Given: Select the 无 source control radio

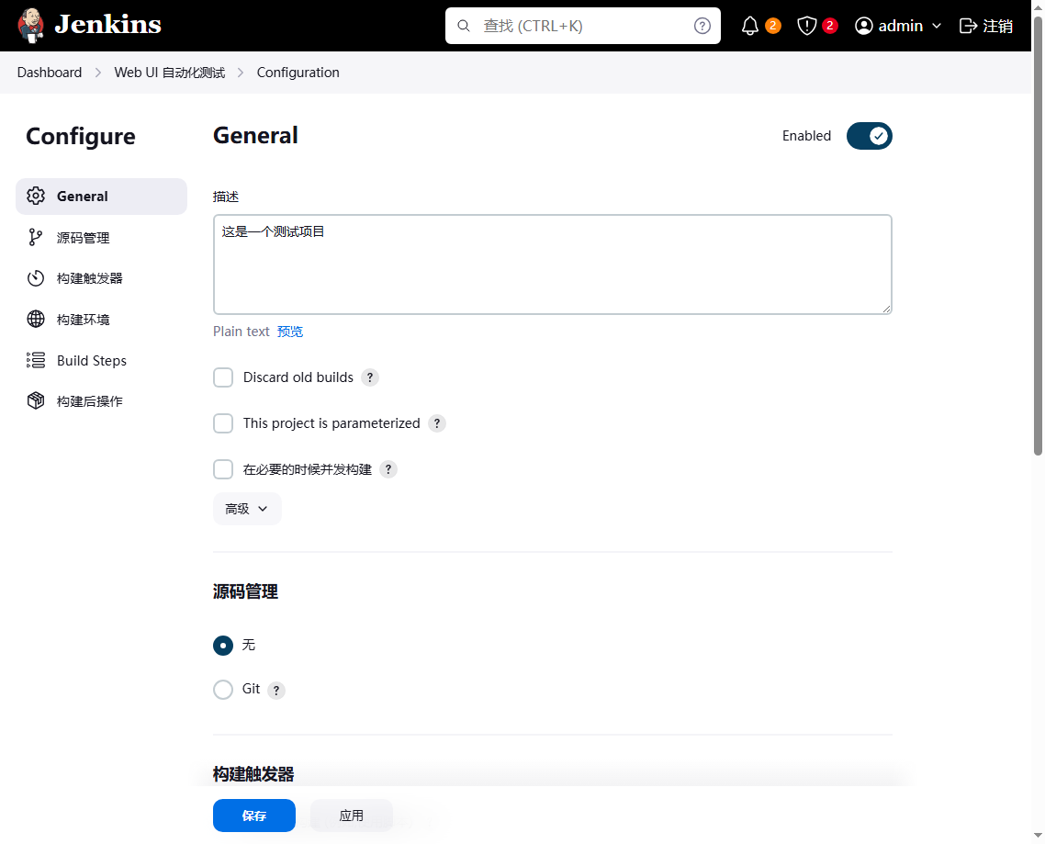Looking at the screenshot, I should tap(223, 646).
